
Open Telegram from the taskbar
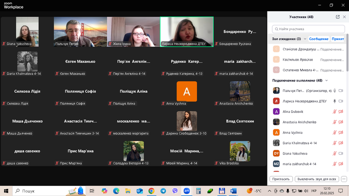coord(163,191)
